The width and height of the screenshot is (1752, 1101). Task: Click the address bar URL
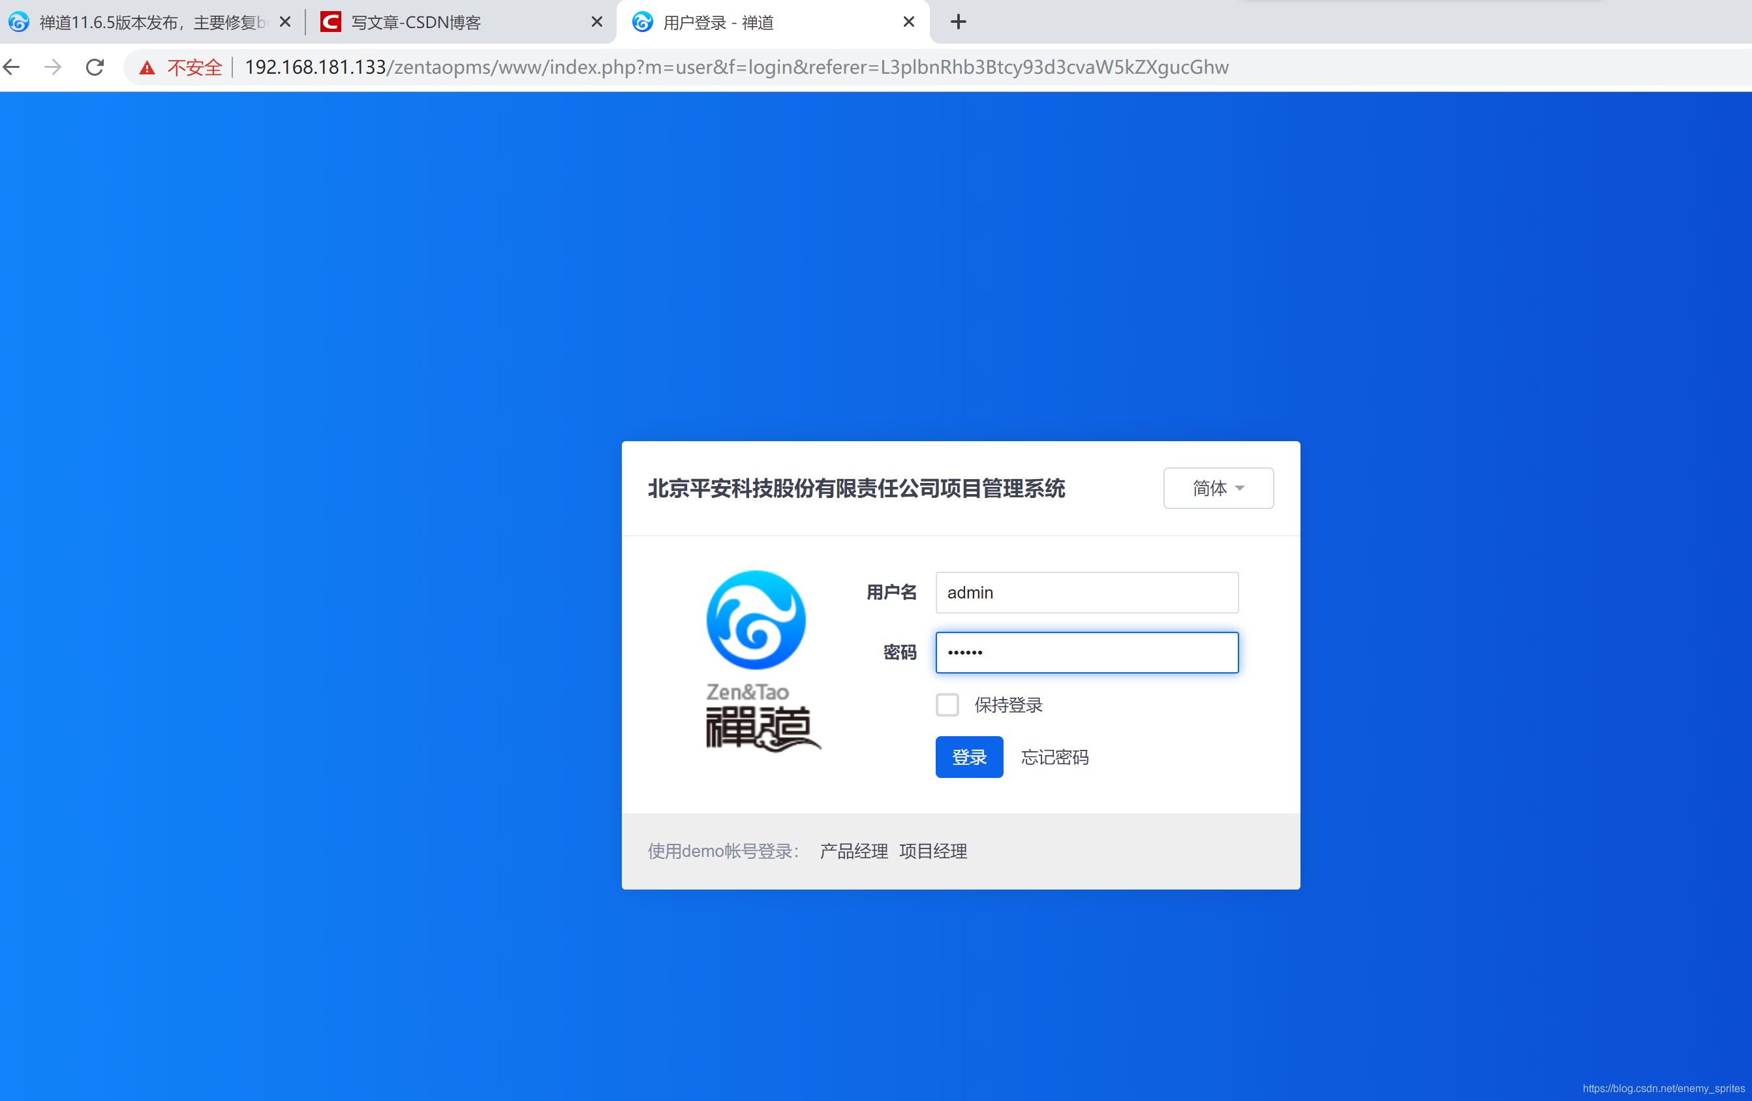pos(736,67)
